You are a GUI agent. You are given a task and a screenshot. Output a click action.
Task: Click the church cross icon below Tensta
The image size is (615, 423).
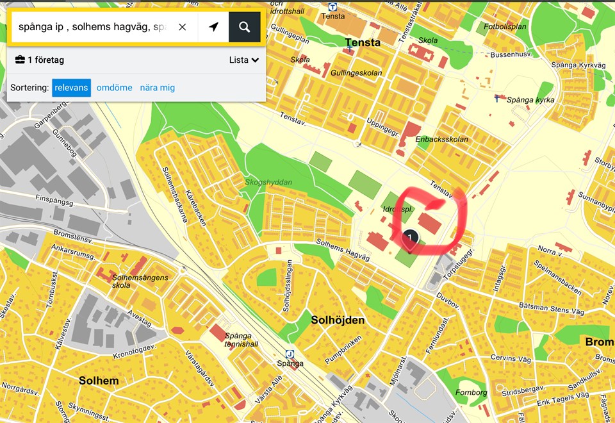[x=350, y=49]
